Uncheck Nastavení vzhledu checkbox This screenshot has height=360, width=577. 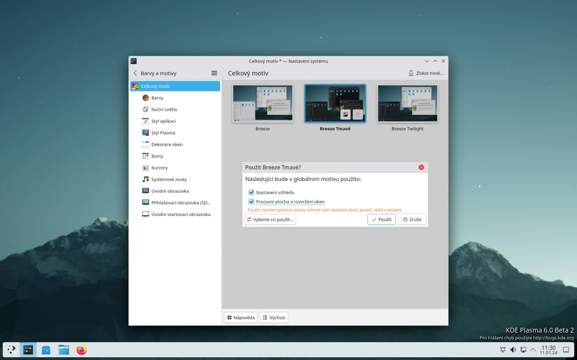pos(251,192)
